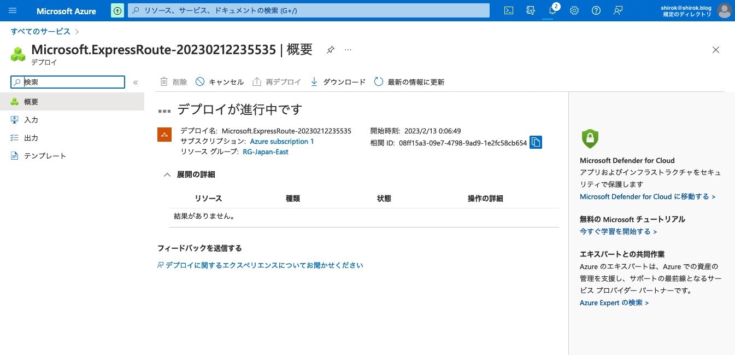The image size is (735, 355).
Task: Click キャンセル to cancel deployment
Action: pos(220,82)
